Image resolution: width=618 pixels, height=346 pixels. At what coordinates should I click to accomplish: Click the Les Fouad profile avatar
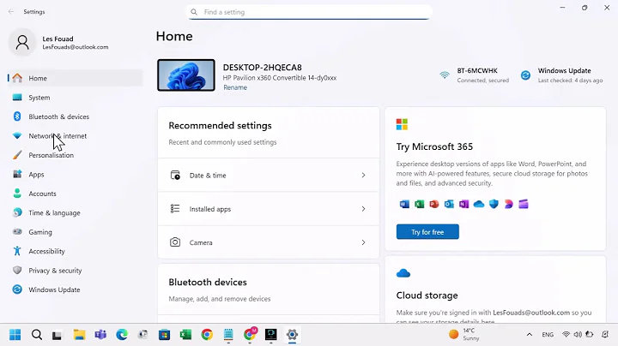[x=22, y=42]
